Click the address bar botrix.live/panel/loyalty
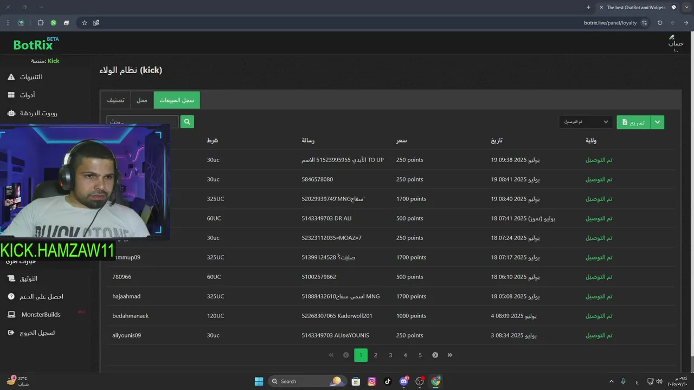 tap(610, 23)
